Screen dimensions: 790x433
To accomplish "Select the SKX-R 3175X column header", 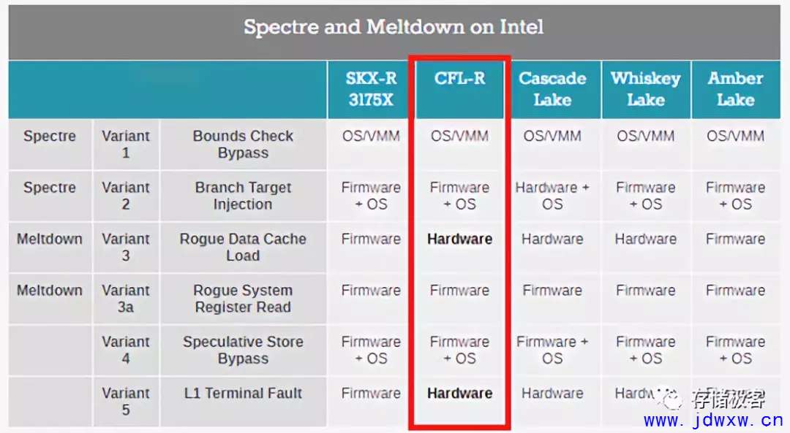I will coord(371,89).
